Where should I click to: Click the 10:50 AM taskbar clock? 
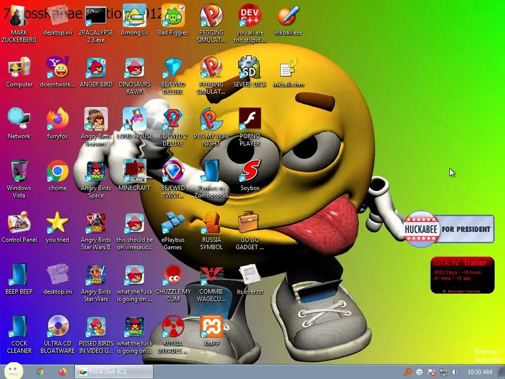point(479,372)
